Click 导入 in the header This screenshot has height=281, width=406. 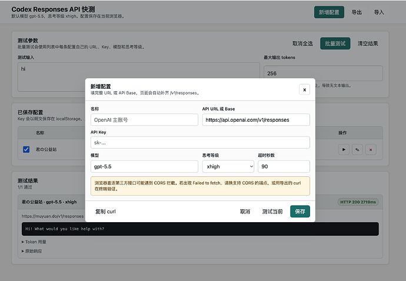coord(379,12)
